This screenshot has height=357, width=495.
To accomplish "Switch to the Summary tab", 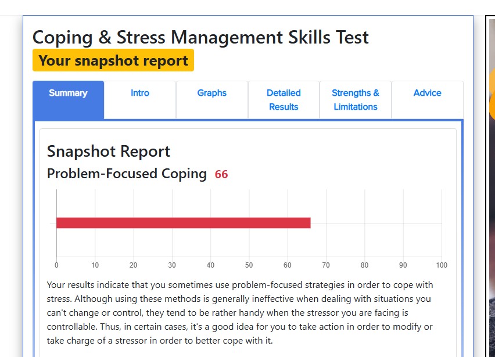I will tap(68, 93).
